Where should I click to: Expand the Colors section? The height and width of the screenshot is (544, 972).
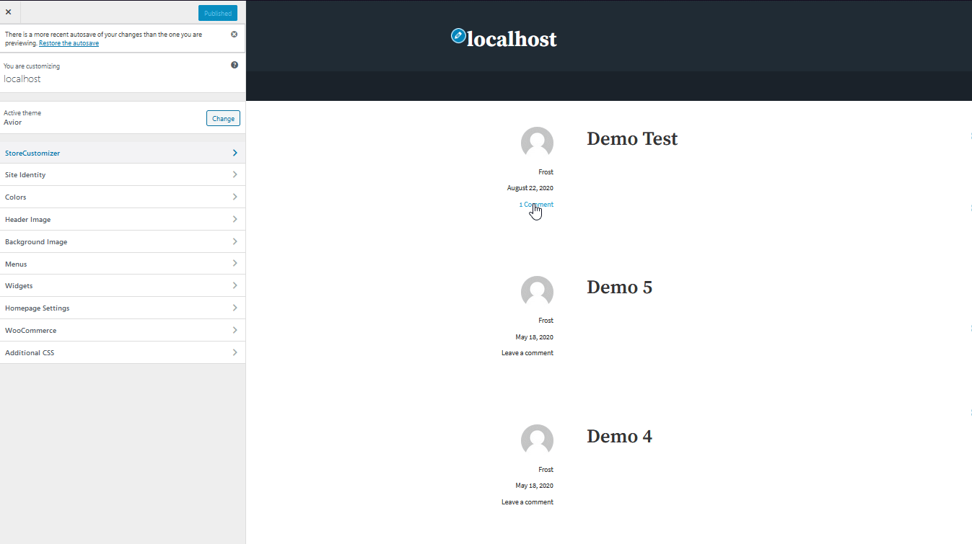[123, 197]
